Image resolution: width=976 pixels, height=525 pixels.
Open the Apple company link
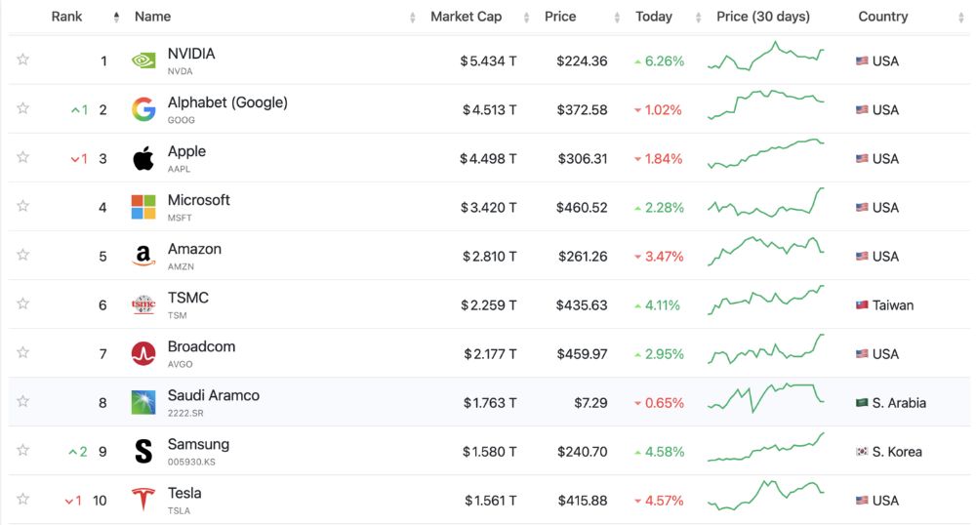(x=186, y=151)
